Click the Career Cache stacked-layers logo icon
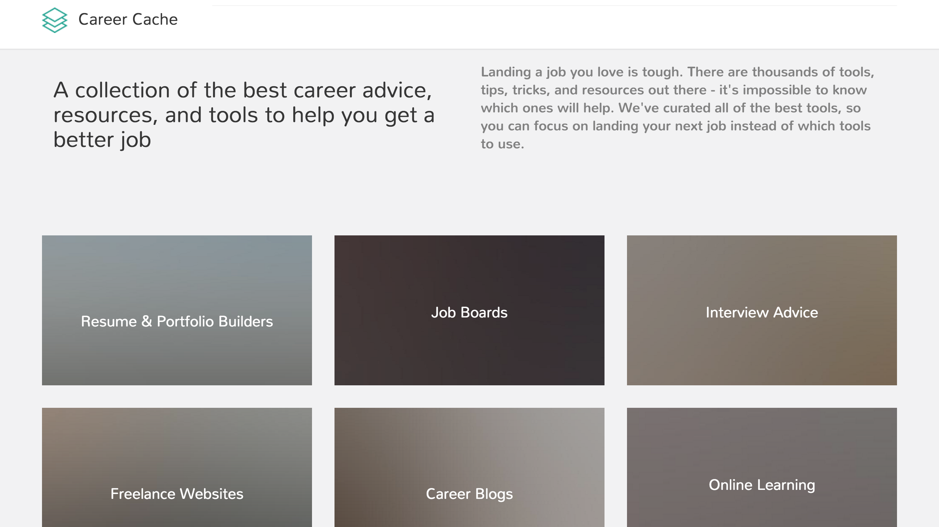939x527 pixels. [55, 20]
